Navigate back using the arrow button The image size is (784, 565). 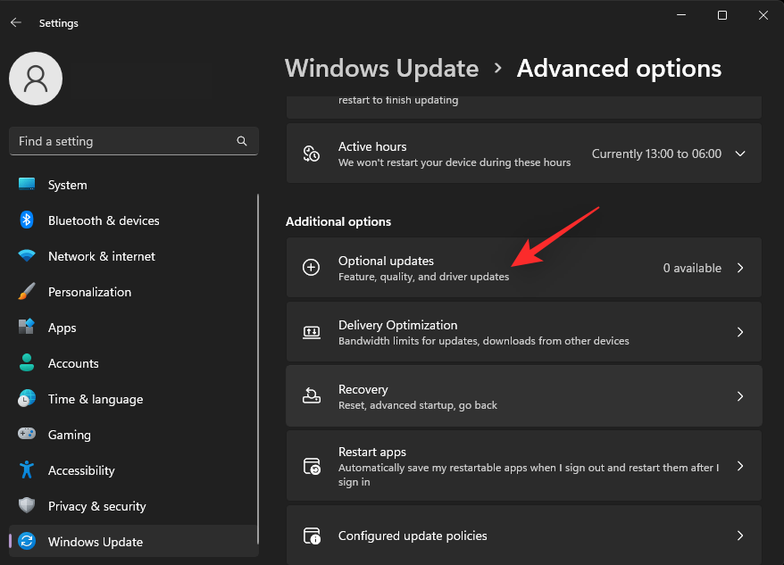16,22
